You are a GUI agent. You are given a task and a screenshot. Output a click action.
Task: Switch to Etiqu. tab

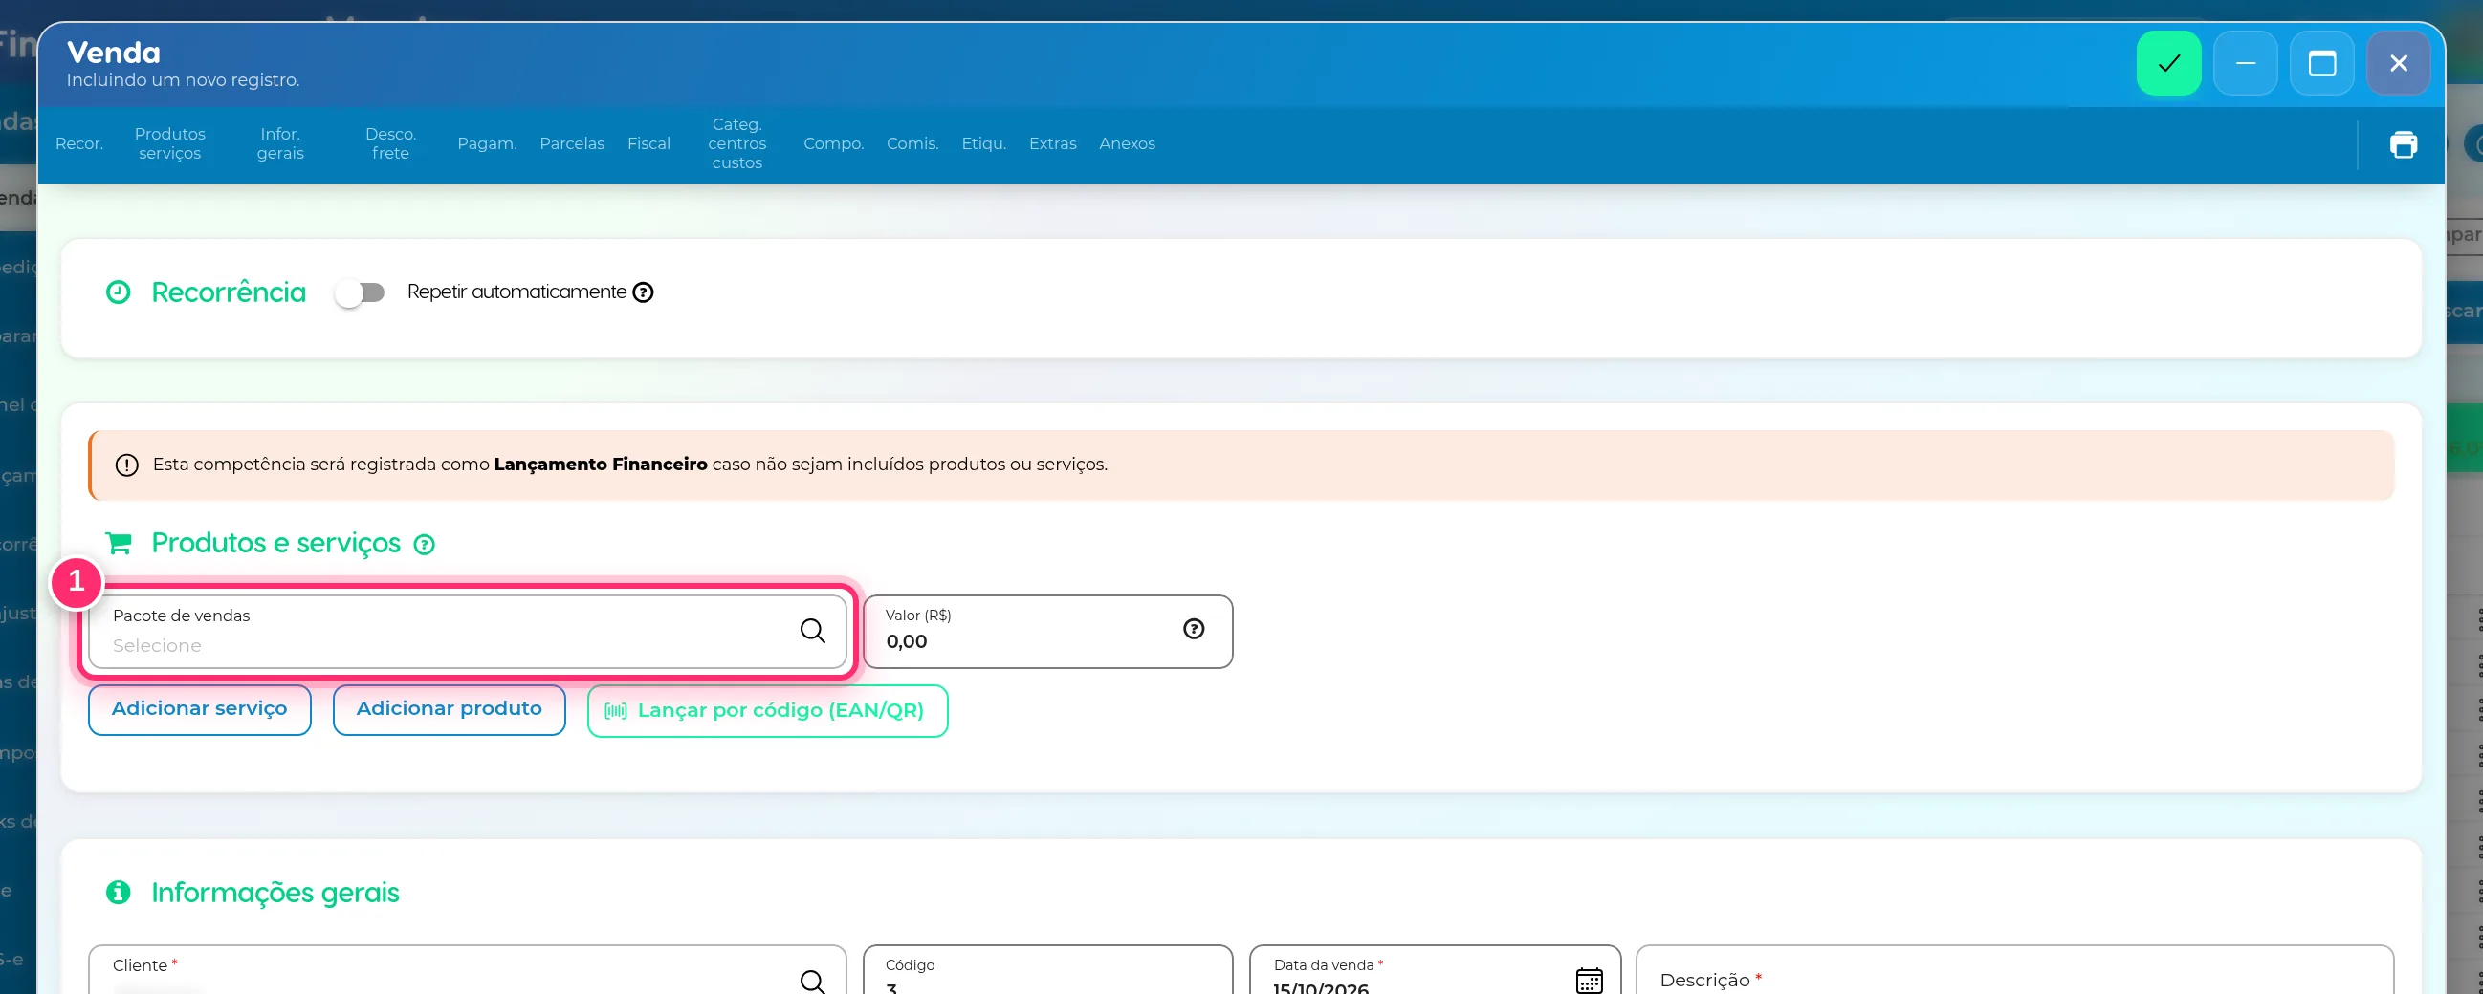(983, 144)
